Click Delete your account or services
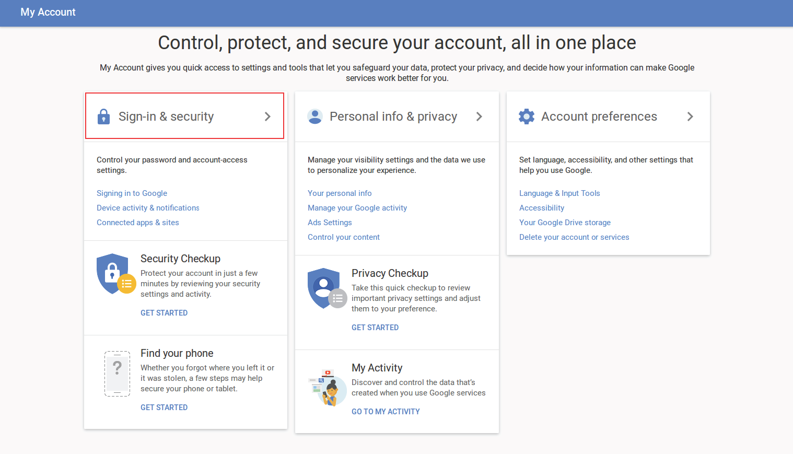 pyautogui.click(x=574, y=237)
